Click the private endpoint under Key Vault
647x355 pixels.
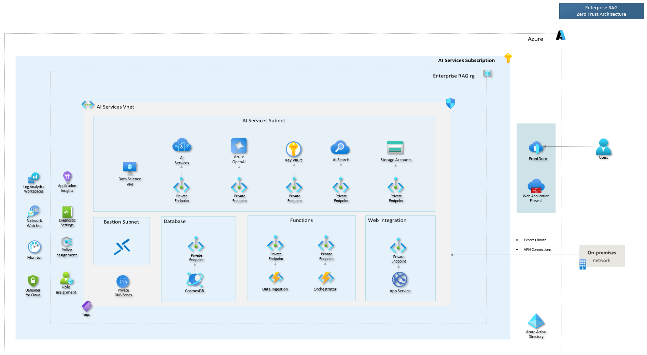click(294, 185)
